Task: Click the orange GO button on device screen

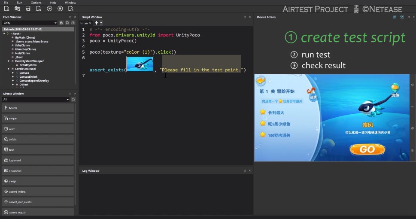Action: click(x=367, y=149)
